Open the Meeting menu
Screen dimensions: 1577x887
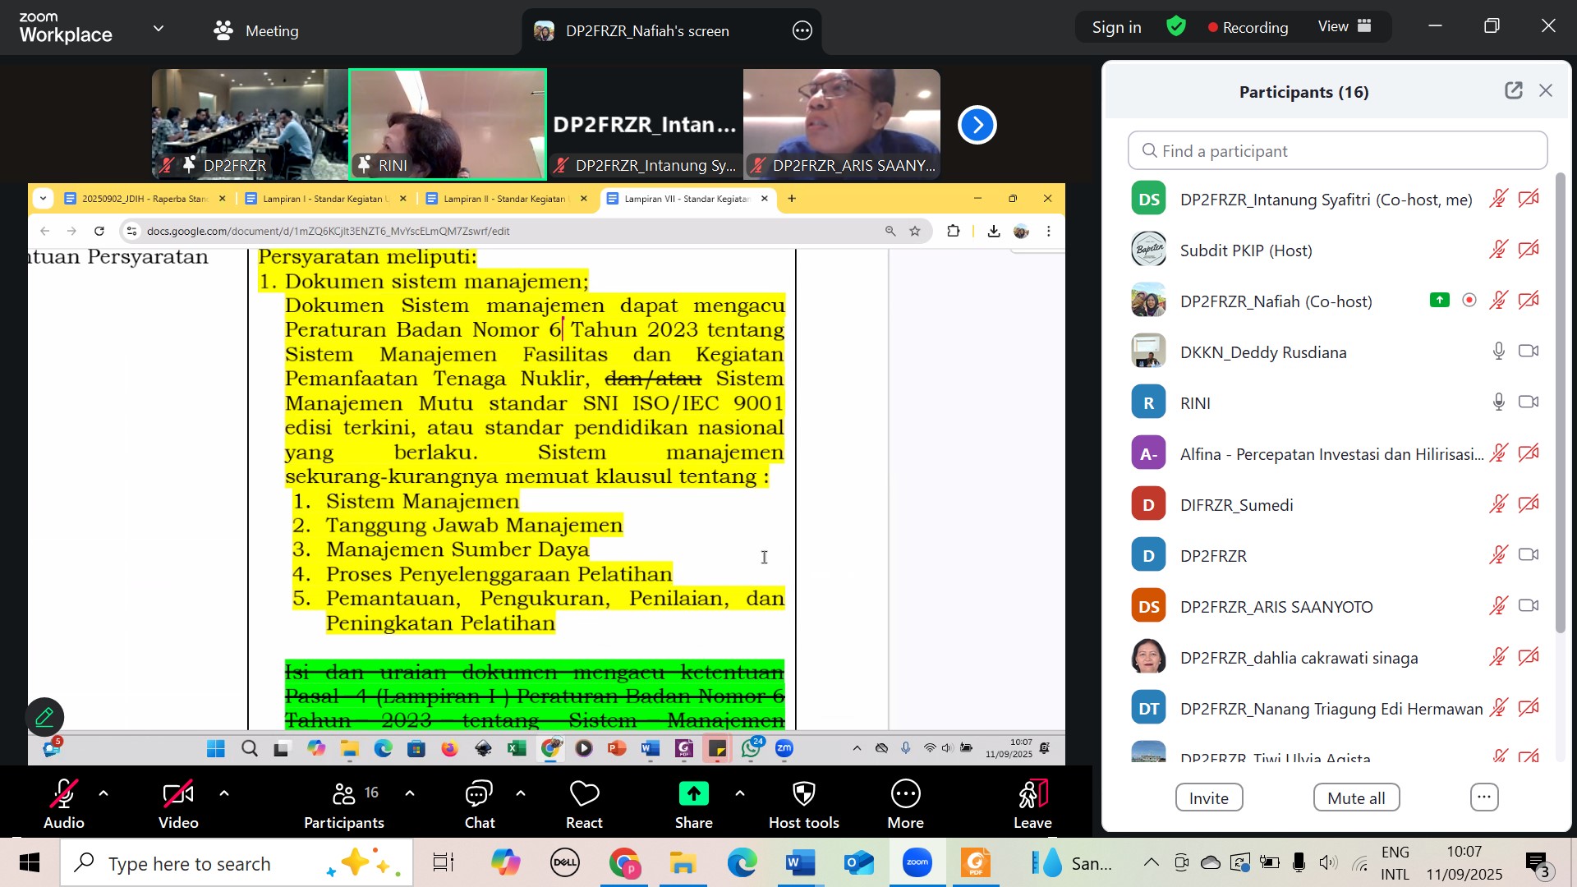[256, 30]
